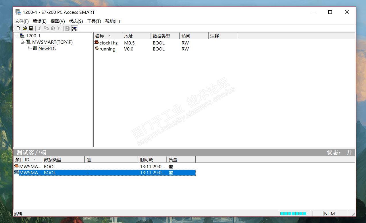This screenshot has height=223, width=366.
Task: Click the 注释 column header
Action: (223, 36)
